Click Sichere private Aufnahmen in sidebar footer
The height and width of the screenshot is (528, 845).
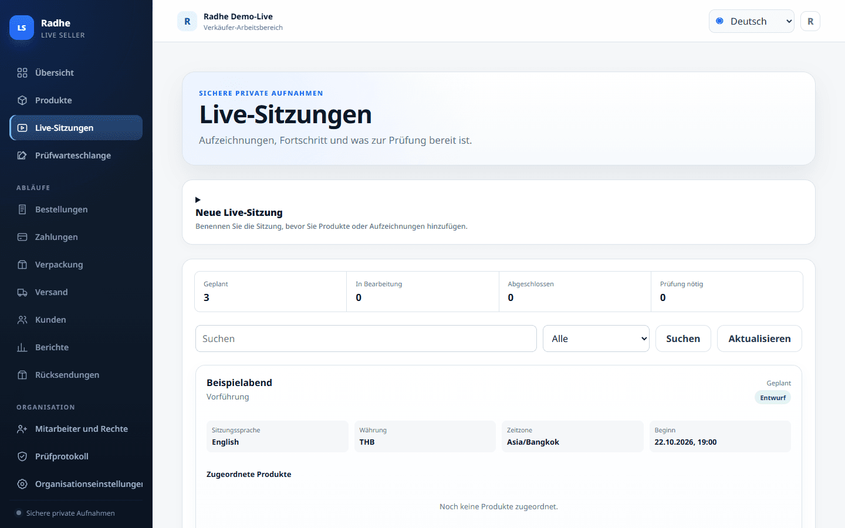(70, 513)
